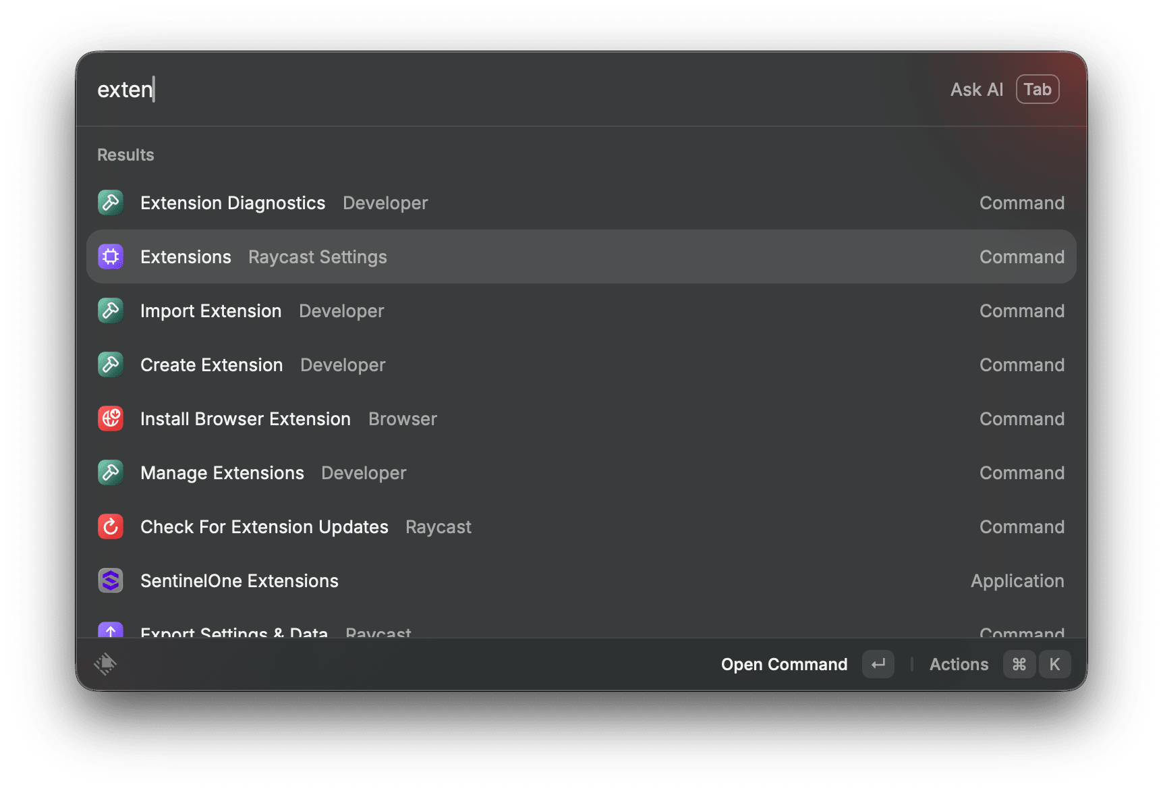Open the Actions menu
The image size is (1163, 791).
click(x=959, y=665)
